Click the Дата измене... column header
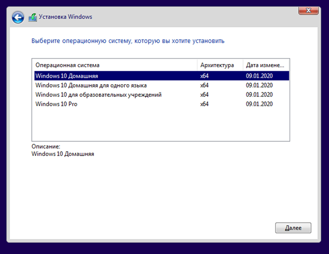Screen dimensions: 329x254 tap(266, 65)
